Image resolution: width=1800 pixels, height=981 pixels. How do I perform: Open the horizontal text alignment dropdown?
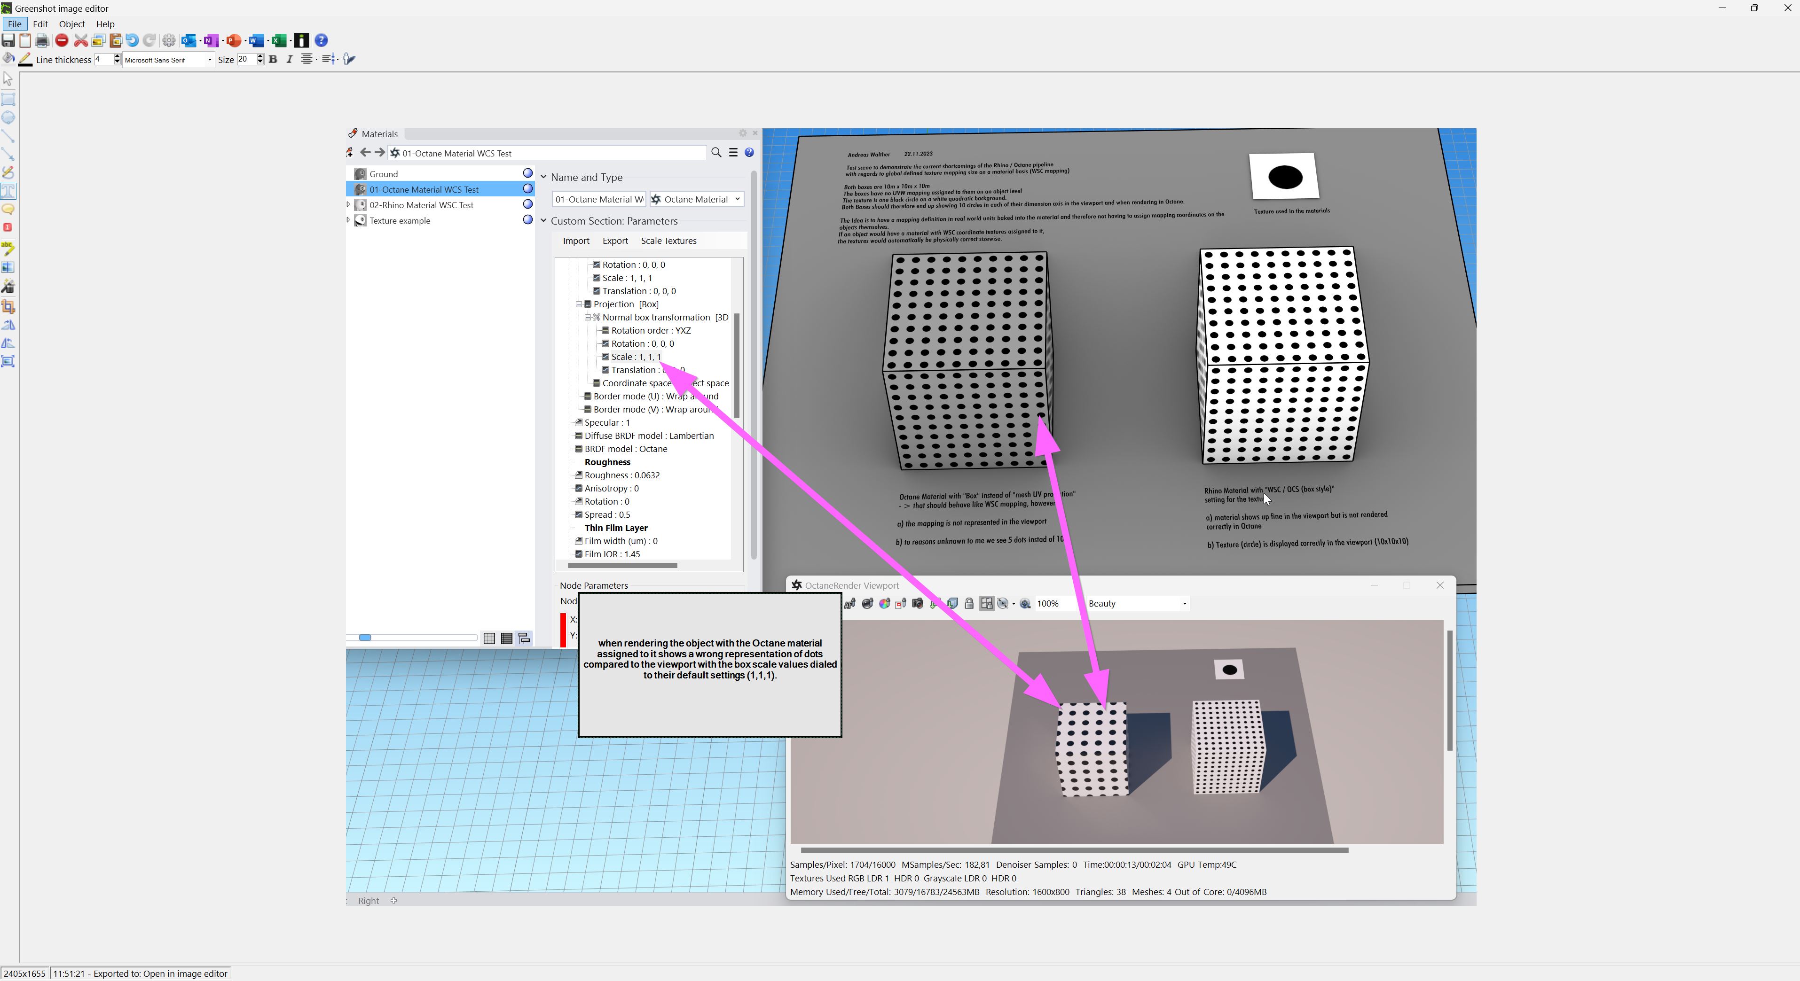click(x=308, y=59)
